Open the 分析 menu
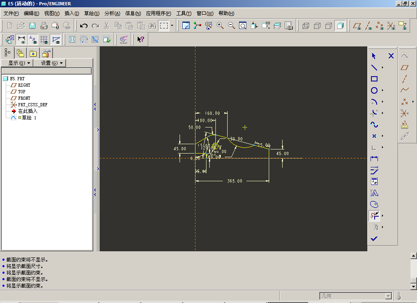This screenshot has width=417, height=303. click(x=112, y=13)
